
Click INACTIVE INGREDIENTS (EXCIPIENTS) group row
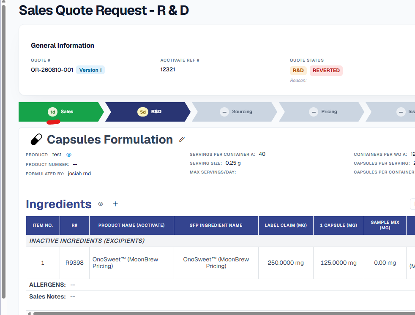coord(221,241)
